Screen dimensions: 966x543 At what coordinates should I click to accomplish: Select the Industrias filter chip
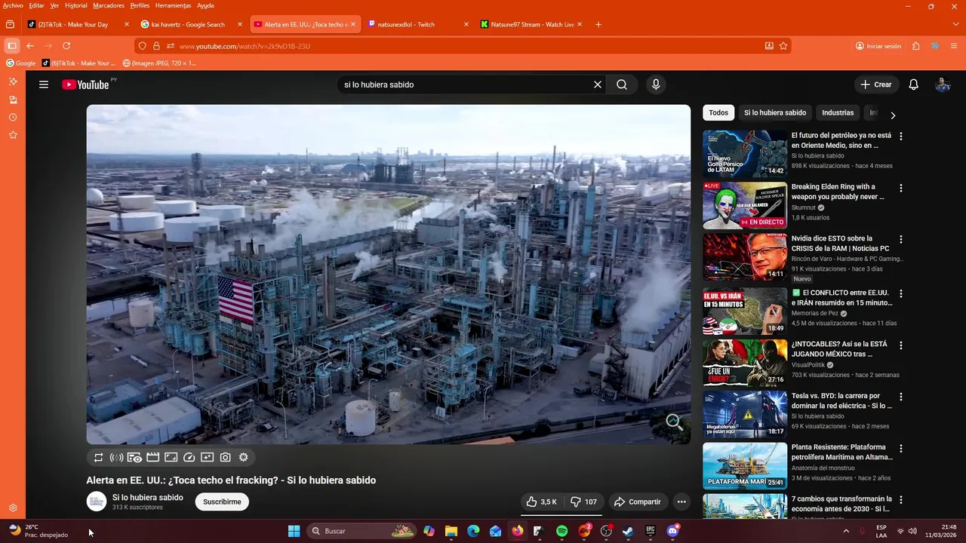click(838, 113)
